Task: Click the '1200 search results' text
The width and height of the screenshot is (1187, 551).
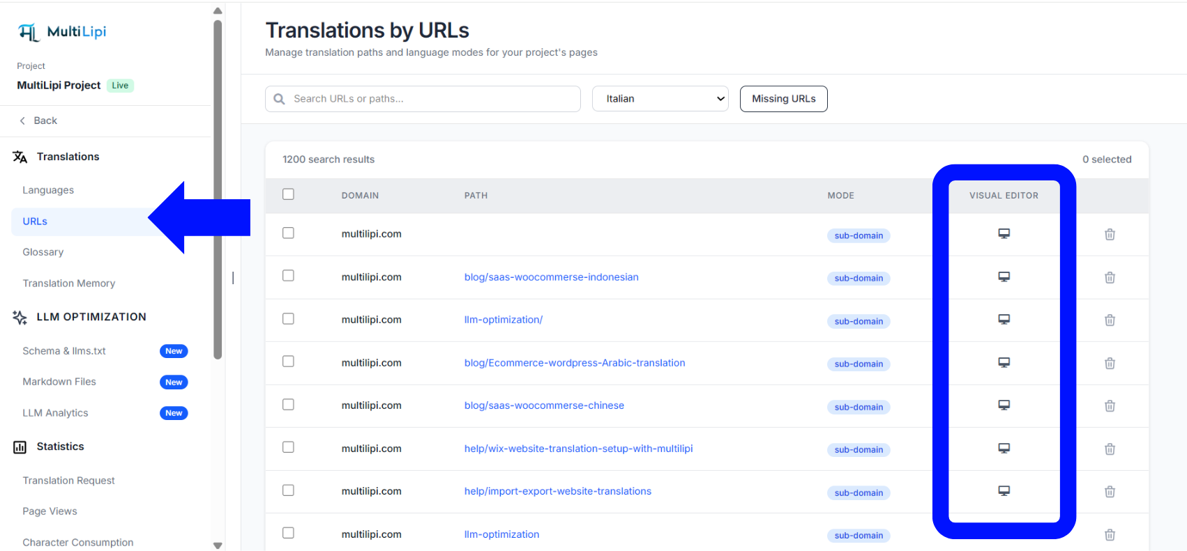Action: pyautogui.click(x=328, y=160)
